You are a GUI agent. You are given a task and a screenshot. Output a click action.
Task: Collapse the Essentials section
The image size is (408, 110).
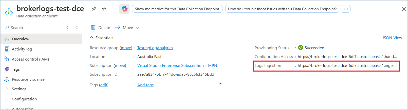(x=92, y=38)
